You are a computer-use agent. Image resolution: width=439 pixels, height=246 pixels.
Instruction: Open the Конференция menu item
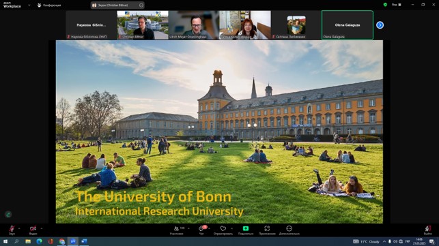(x=49, y=5)
